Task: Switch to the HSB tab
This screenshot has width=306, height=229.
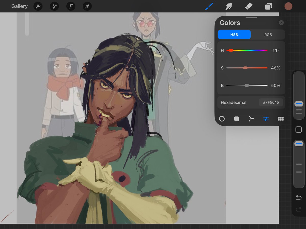Action: coord(234,35)
